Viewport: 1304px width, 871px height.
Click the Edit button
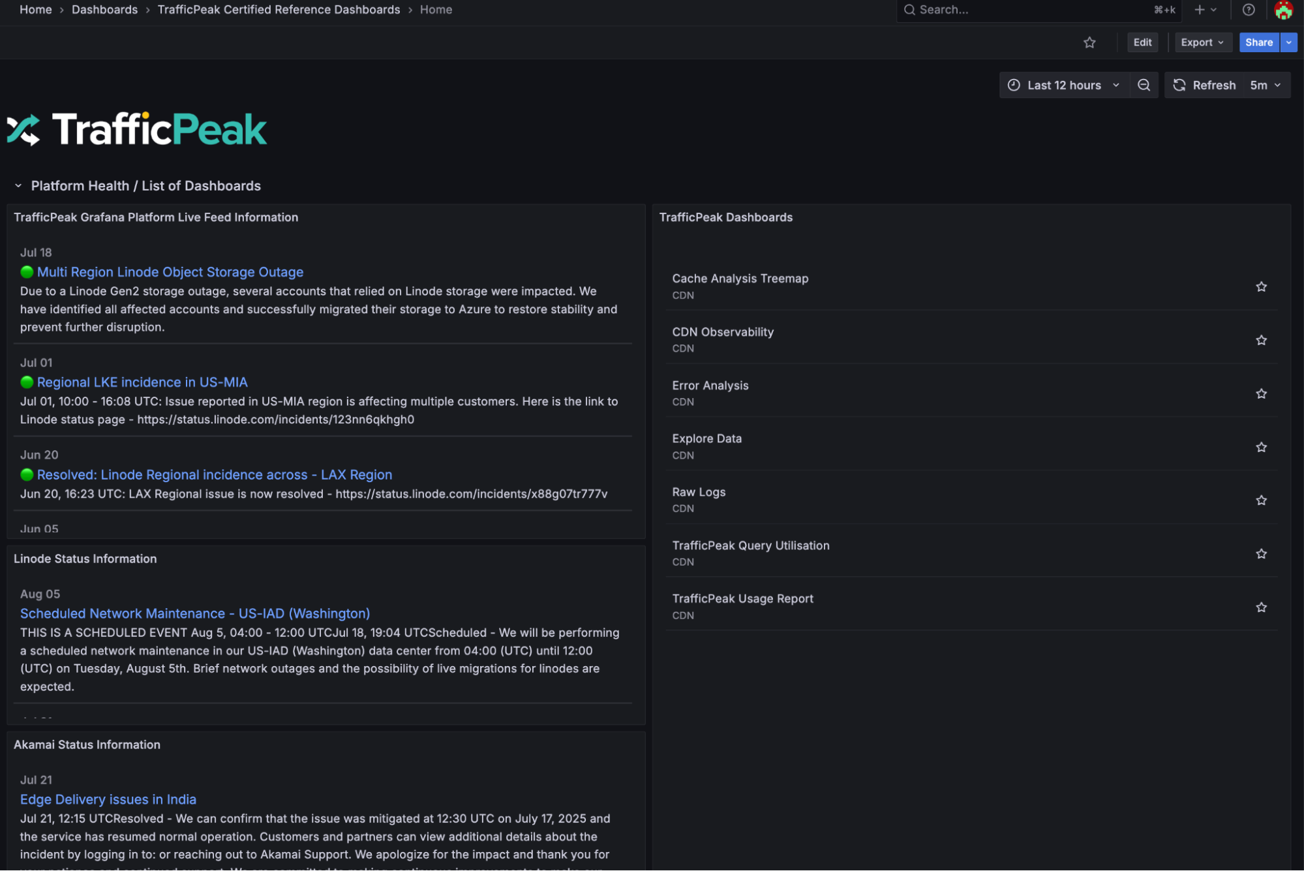(1142, 42)
